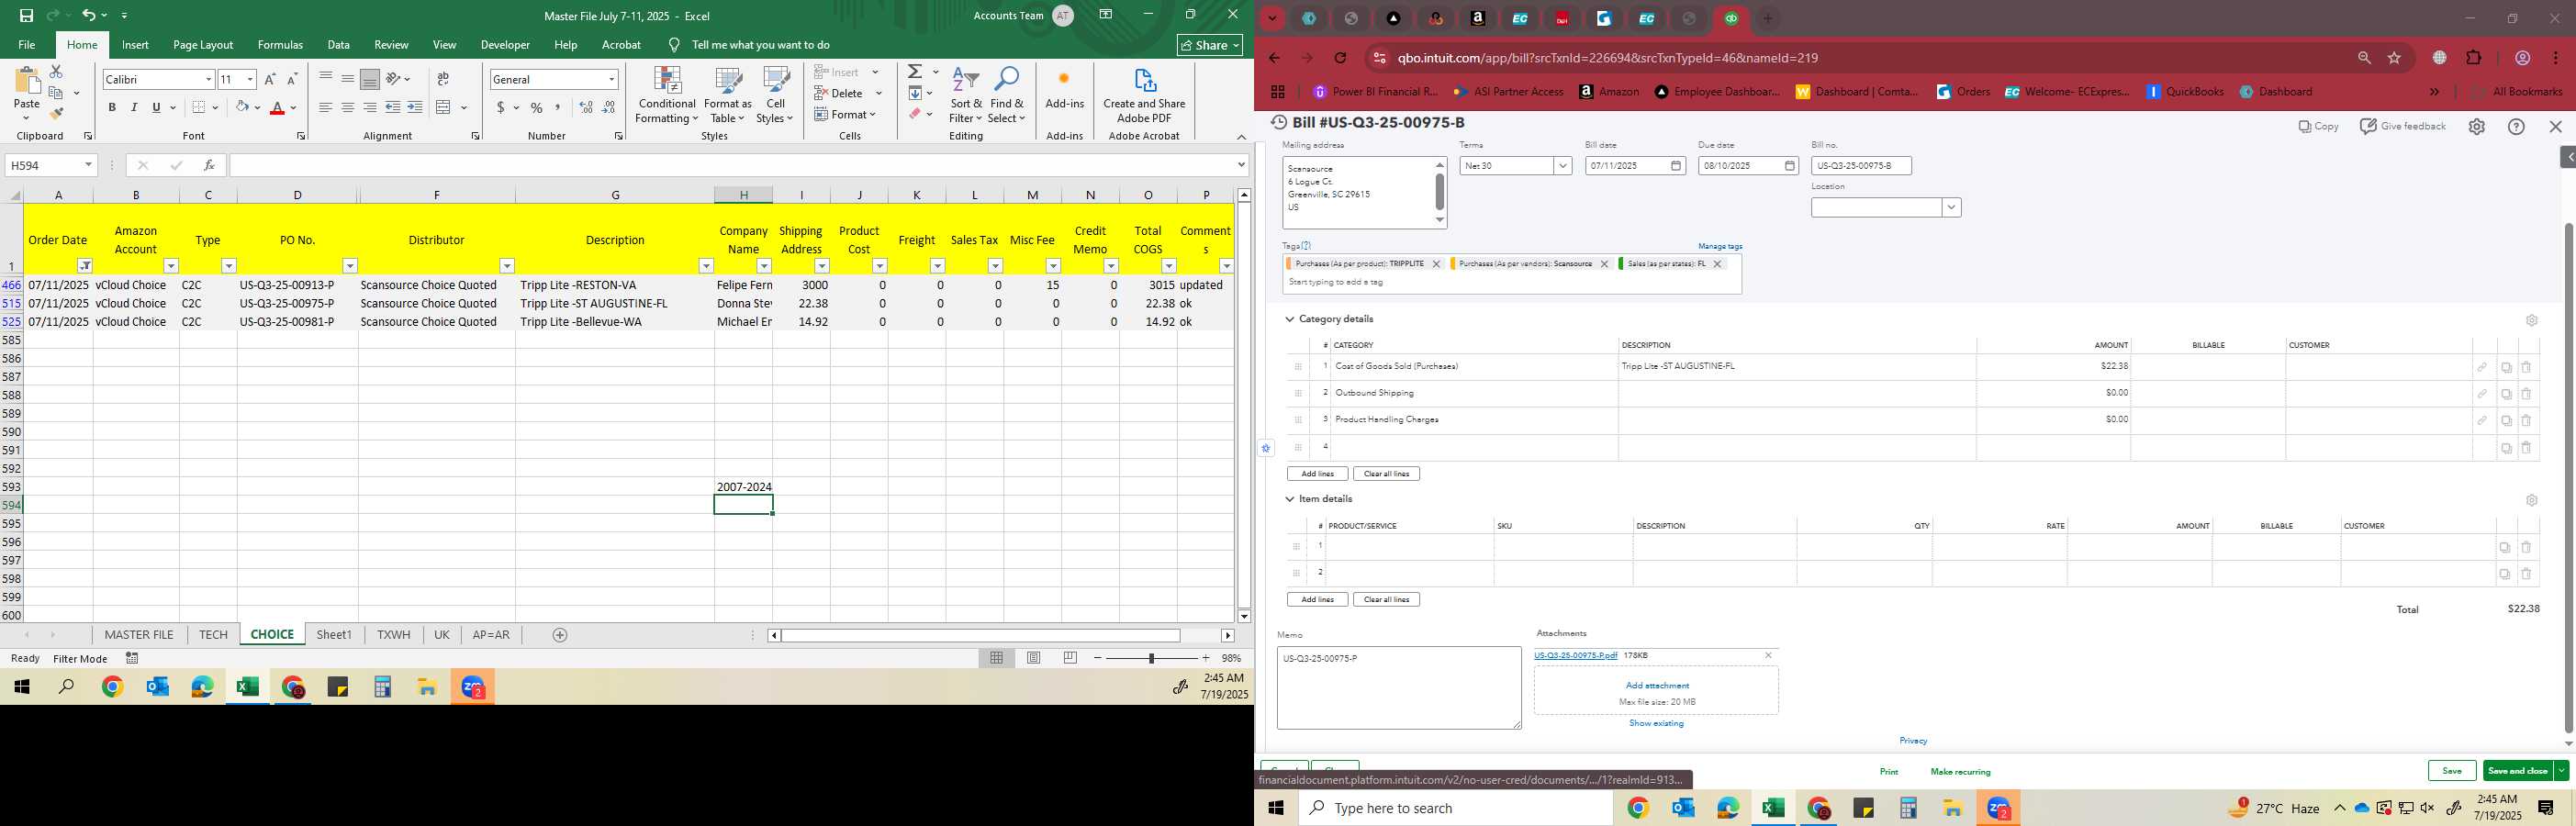2576x826 pixels.
Task: Click the Wrap Text icon in Excel
Action: 443,79
